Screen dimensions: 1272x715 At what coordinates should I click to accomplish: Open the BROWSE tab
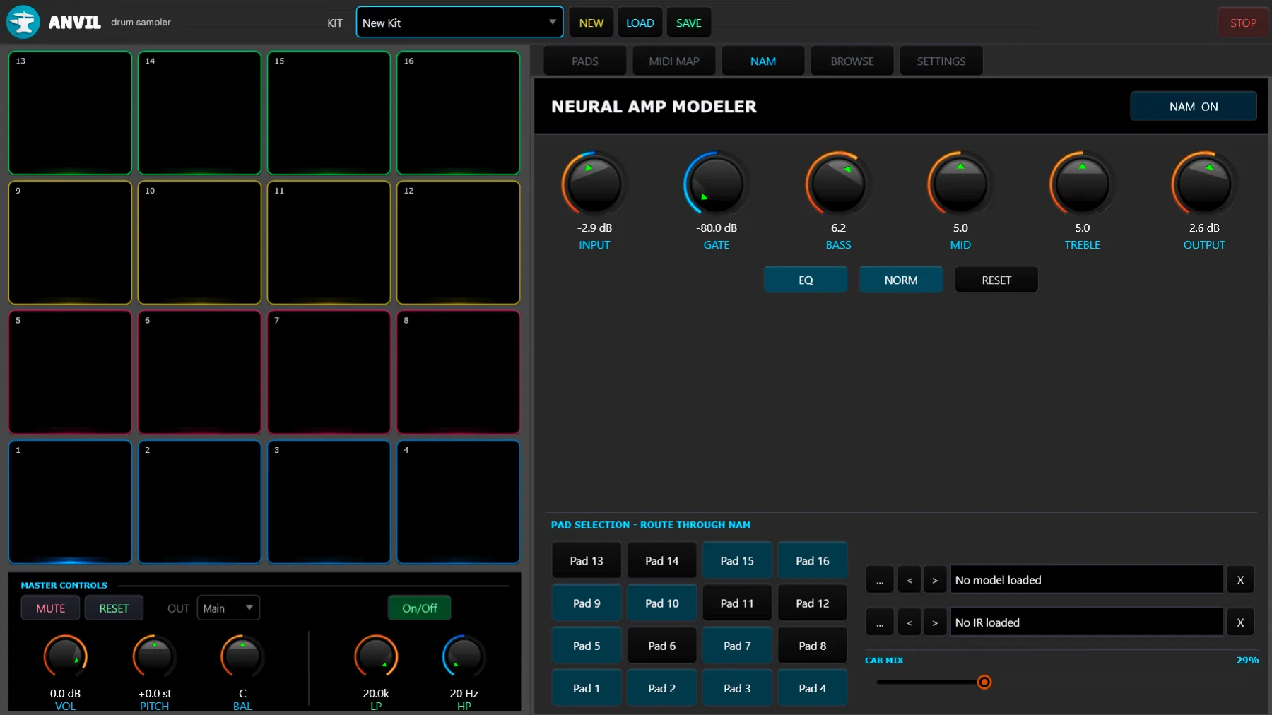point(852,61)
